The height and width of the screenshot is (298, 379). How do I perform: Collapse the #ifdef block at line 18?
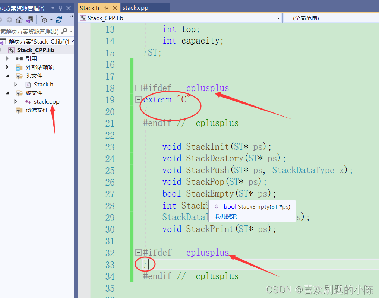click(x=139, y=88)
